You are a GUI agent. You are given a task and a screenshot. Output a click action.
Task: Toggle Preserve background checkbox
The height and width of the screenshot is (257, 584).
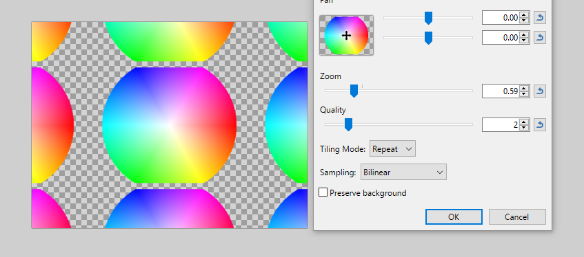point(323,192)
